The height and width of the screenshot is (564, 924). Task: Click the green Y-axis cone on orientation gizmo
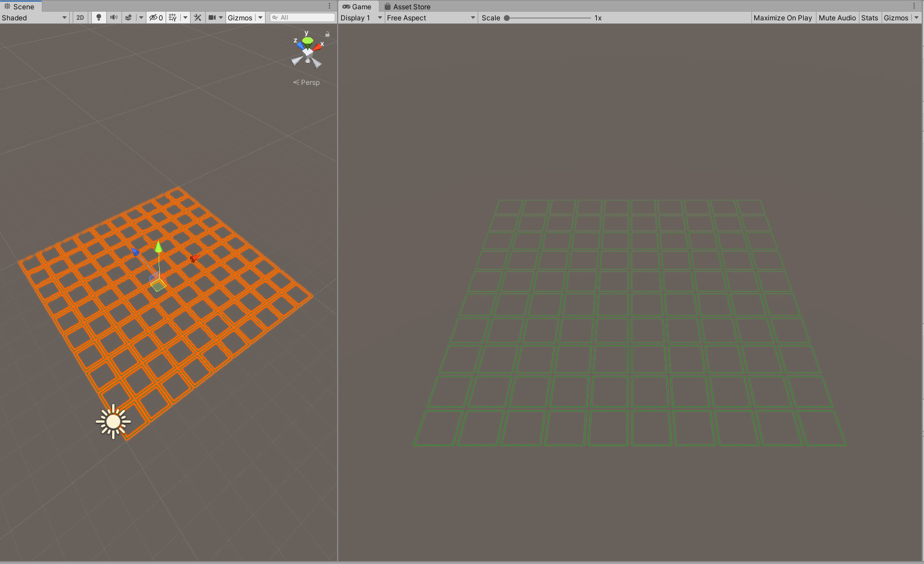coord(307,40)
